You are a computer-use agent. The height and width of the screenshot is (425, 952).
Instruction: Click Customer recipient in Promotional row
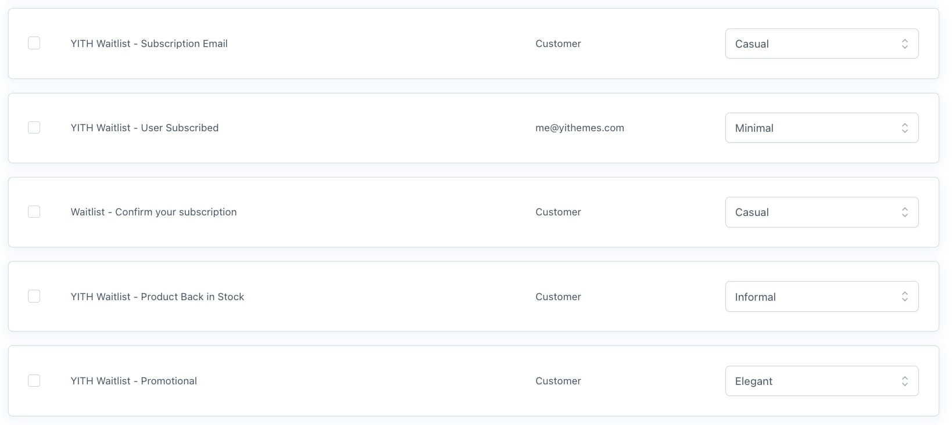tap(558, 381)
